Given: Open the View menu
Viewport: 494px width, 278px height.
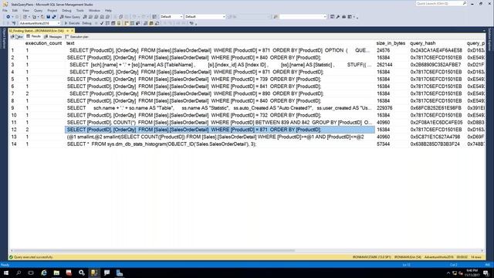Looking at the screenshot, I should (25, 10).
